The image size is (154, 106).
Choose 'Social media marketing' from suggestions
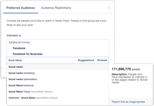tap(58, 73)
